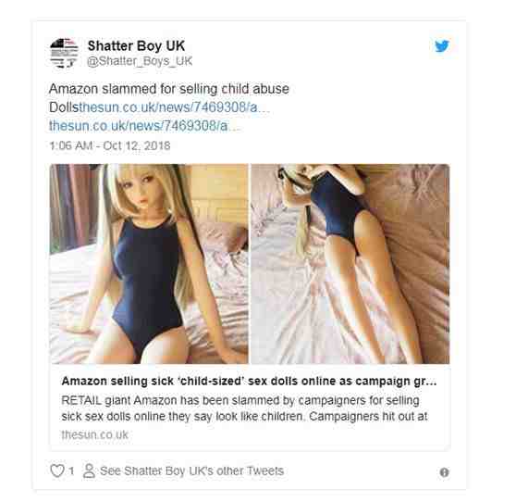Viewport: 516px width, 502px height.
Task: Click the thesun.co.uk domain under the card
Action: coord(94,434)
